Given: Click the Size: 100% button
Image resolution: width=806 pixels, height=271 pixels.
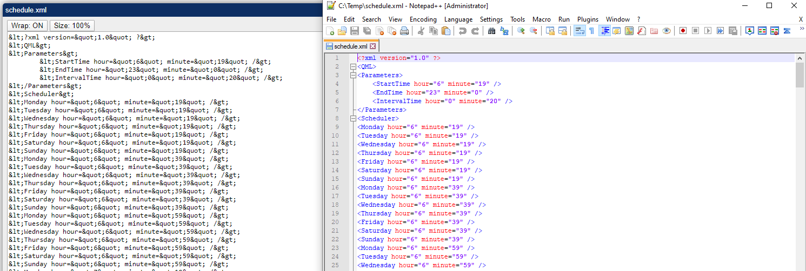Looking at the screenshot, I should tap(72, 25).
